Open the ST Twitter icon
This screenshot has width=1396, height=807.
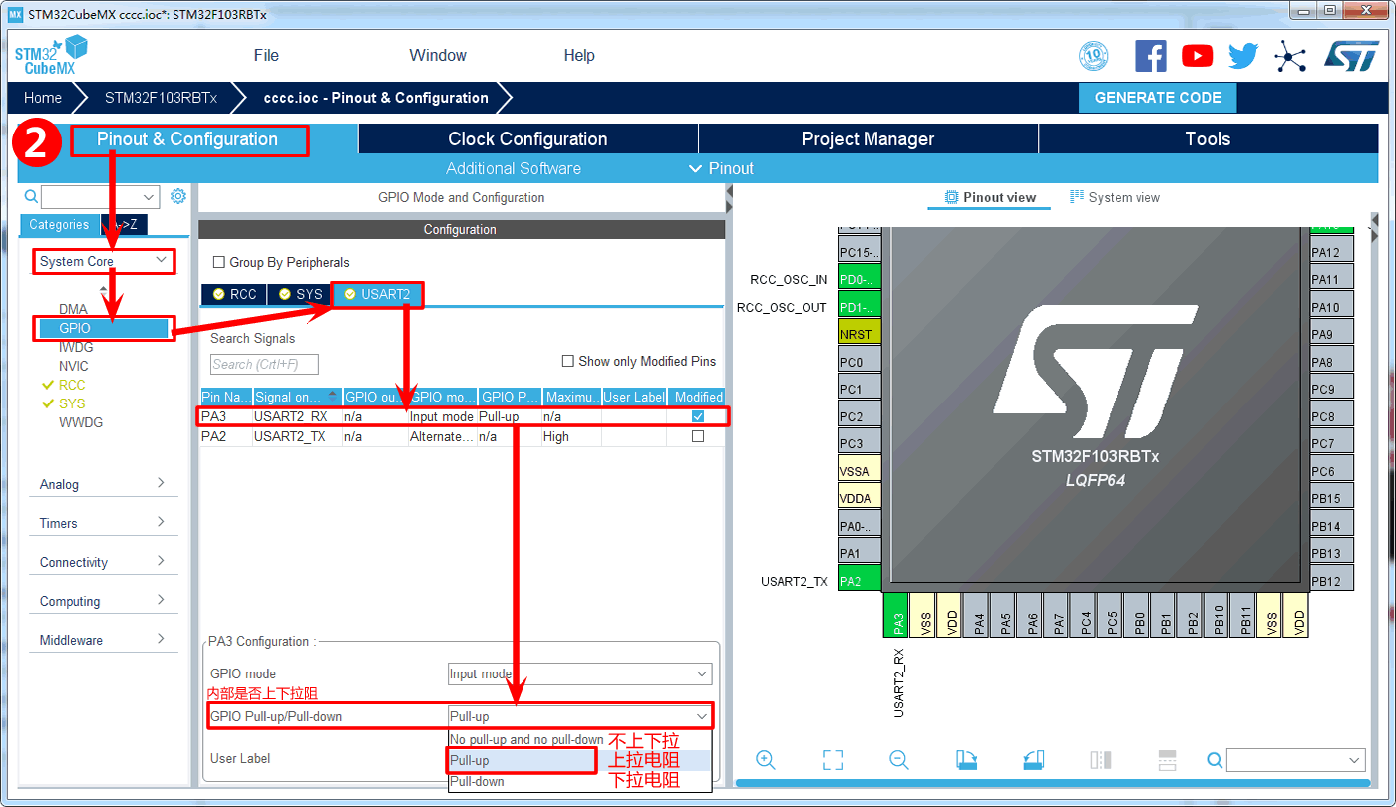(1243, 56)
